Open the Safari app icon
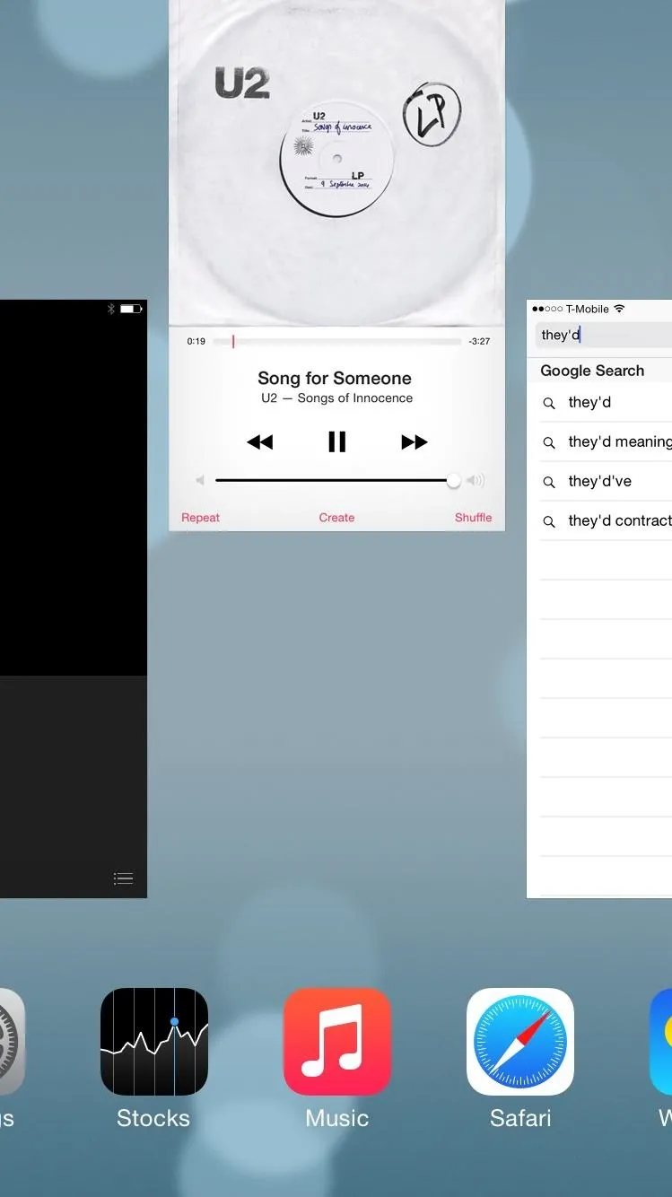The image size is (672, 1197). (x=520, y=1042)
